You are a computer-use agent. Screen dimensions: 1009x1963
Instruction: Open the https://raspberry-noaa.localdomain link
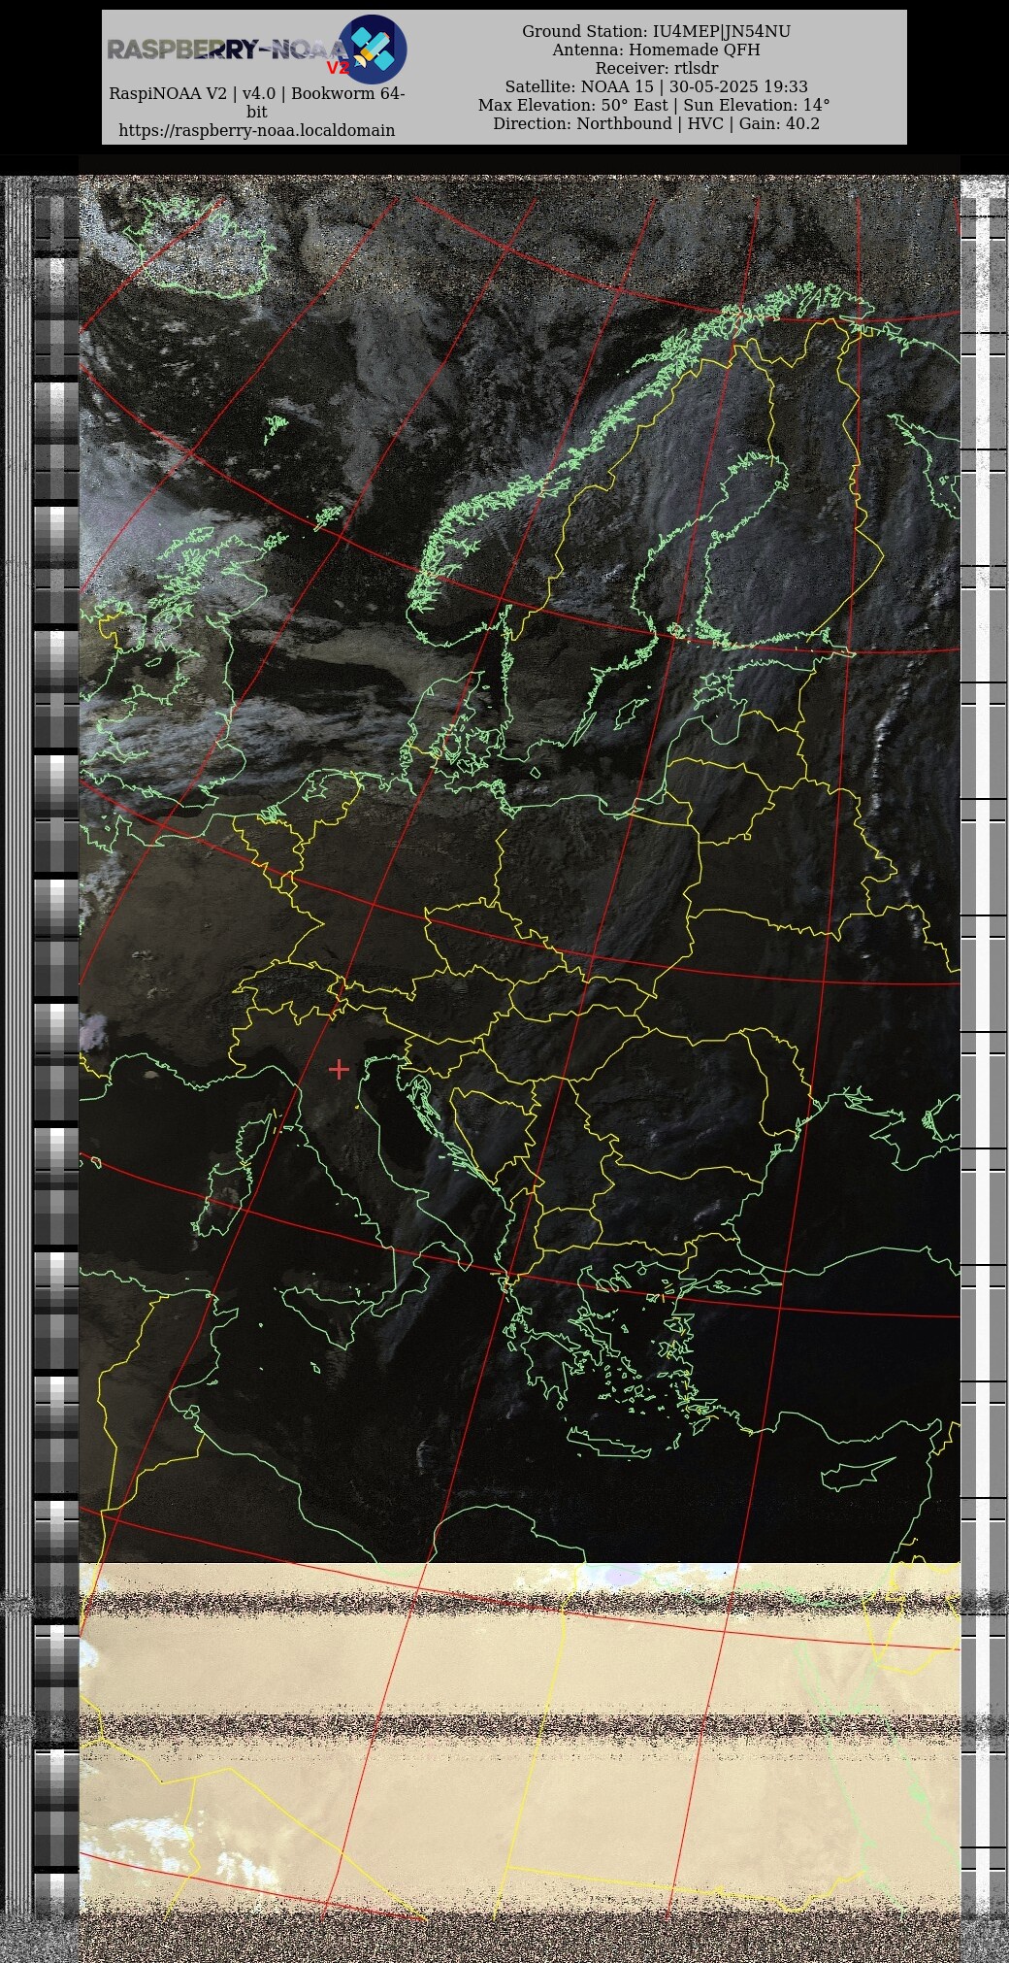coord(257,130)
